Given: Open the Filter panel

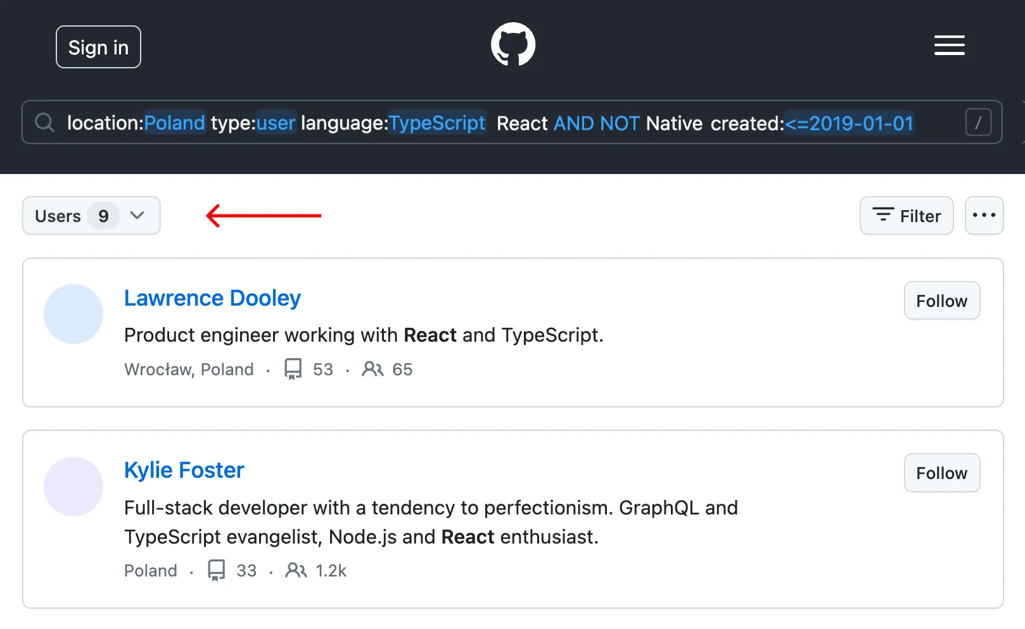Looking at the screenshot, I should [906, 216].
